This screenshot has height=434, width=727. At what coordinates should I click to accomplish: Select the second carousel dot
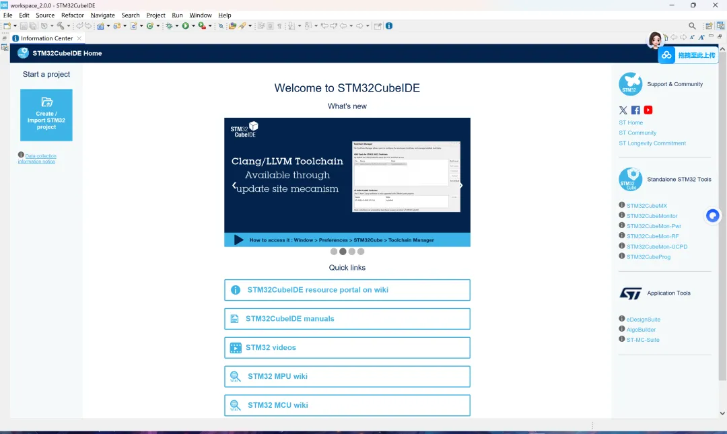343,251
